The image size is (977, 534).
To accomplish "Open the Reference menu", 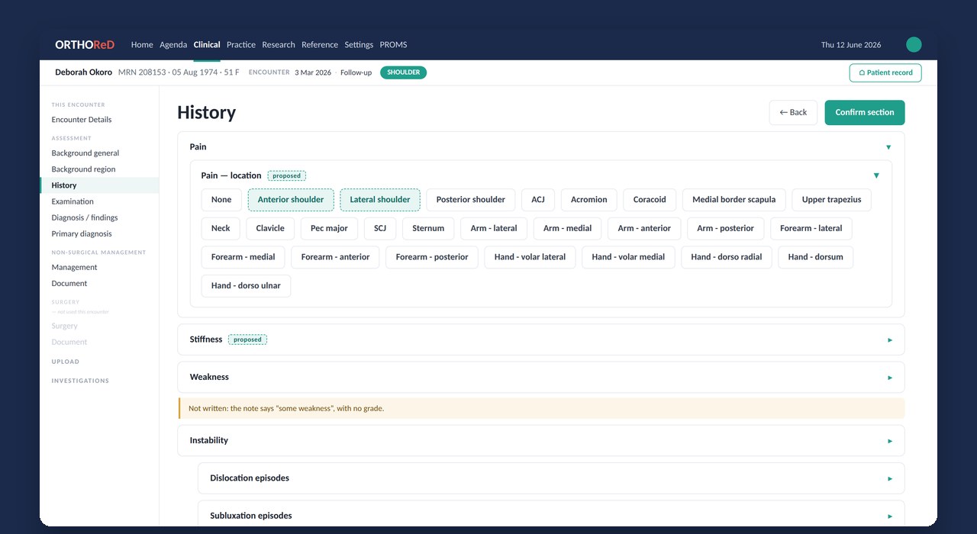I will pos(320,45).
